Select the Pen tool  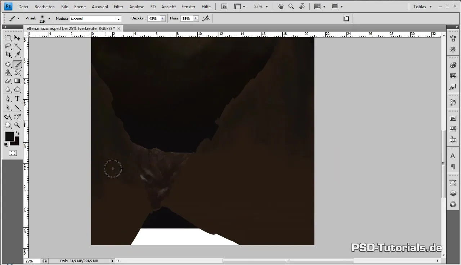click(x=8, y=99)
